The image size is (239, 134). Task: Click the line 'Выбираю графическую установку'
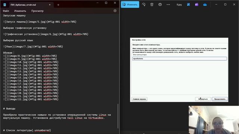pos(25,28)
